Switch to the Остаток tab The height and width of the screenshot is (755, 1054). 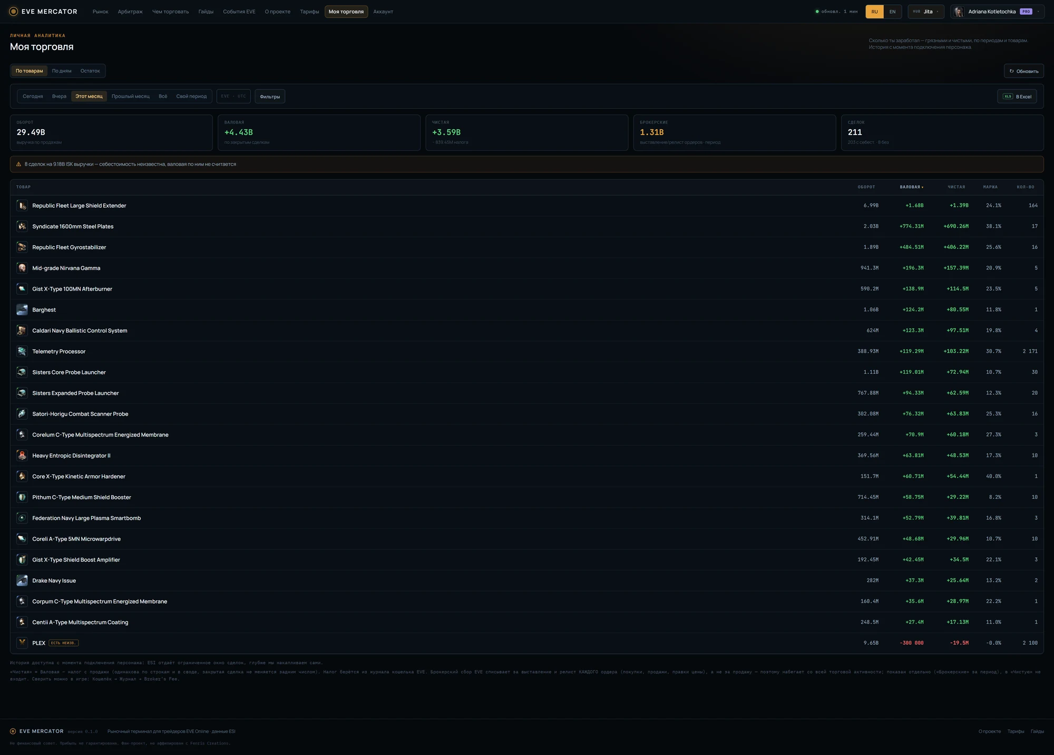coord(90,71)
